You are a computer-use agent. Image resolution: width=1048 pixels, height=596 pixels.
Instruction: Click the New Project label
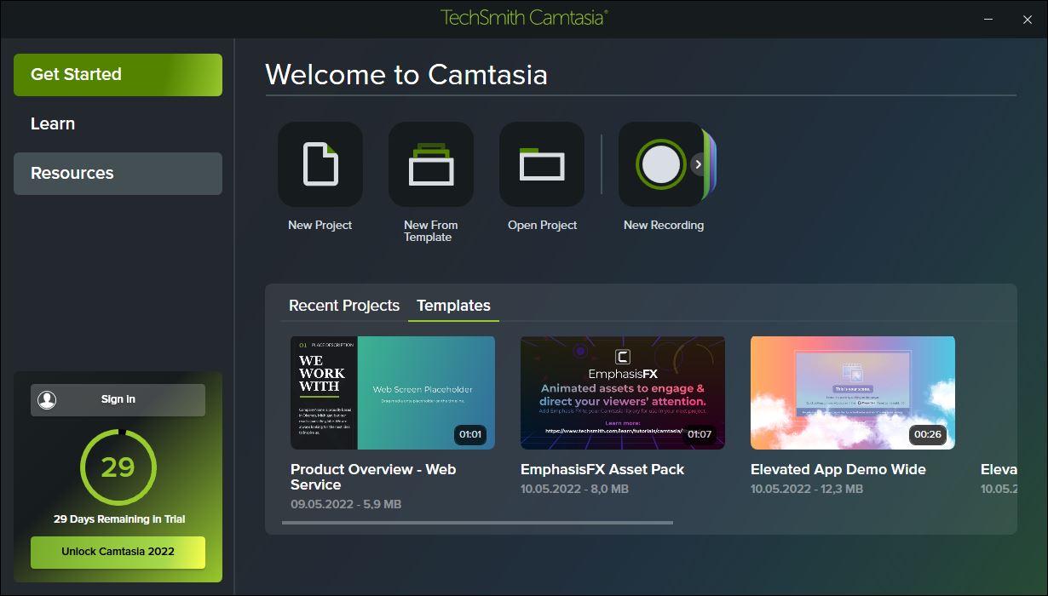(320, 226)
